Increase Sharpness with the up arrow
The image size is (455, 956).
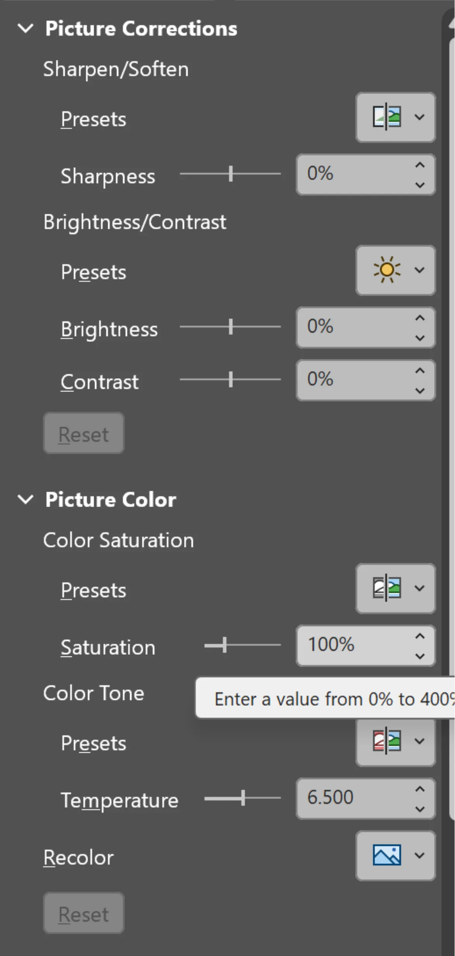coord(420,165)
